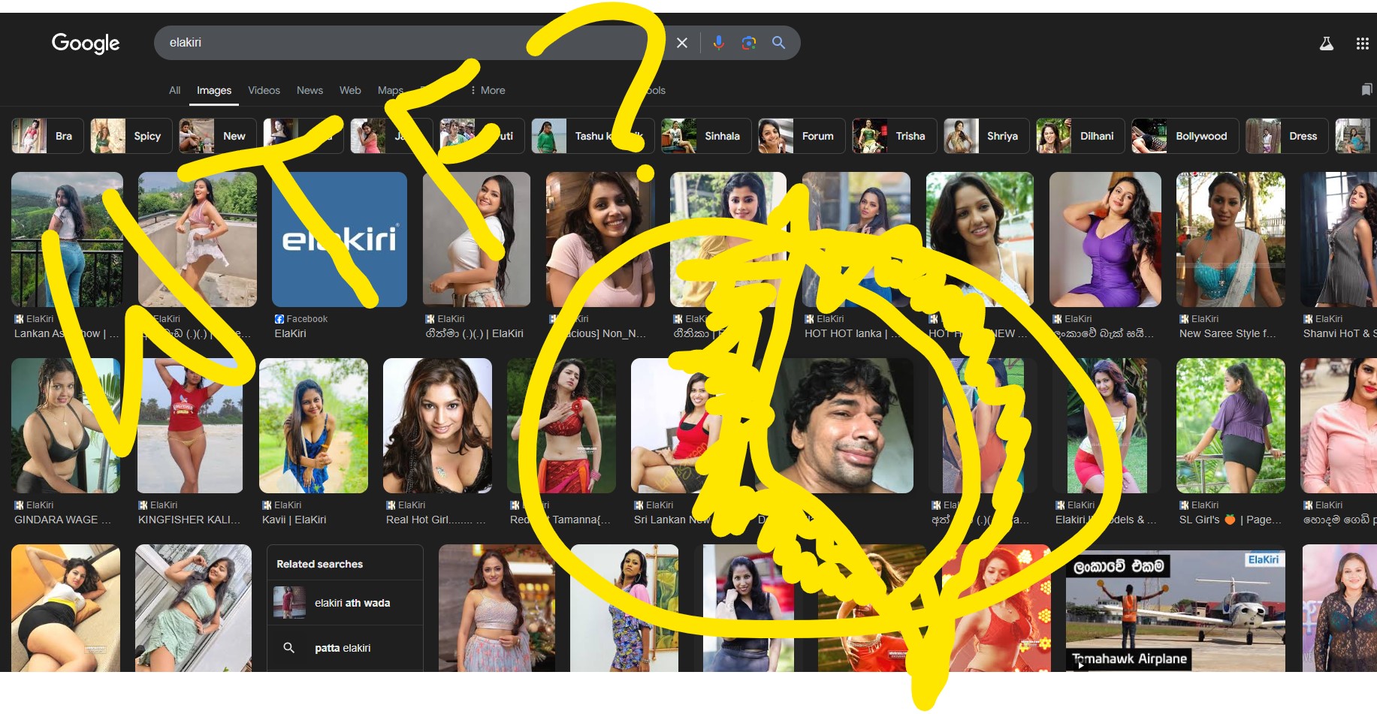Click the New Saree Style result caption
The width and height of the screenshot is (1377, 714).
point(1228,333)
